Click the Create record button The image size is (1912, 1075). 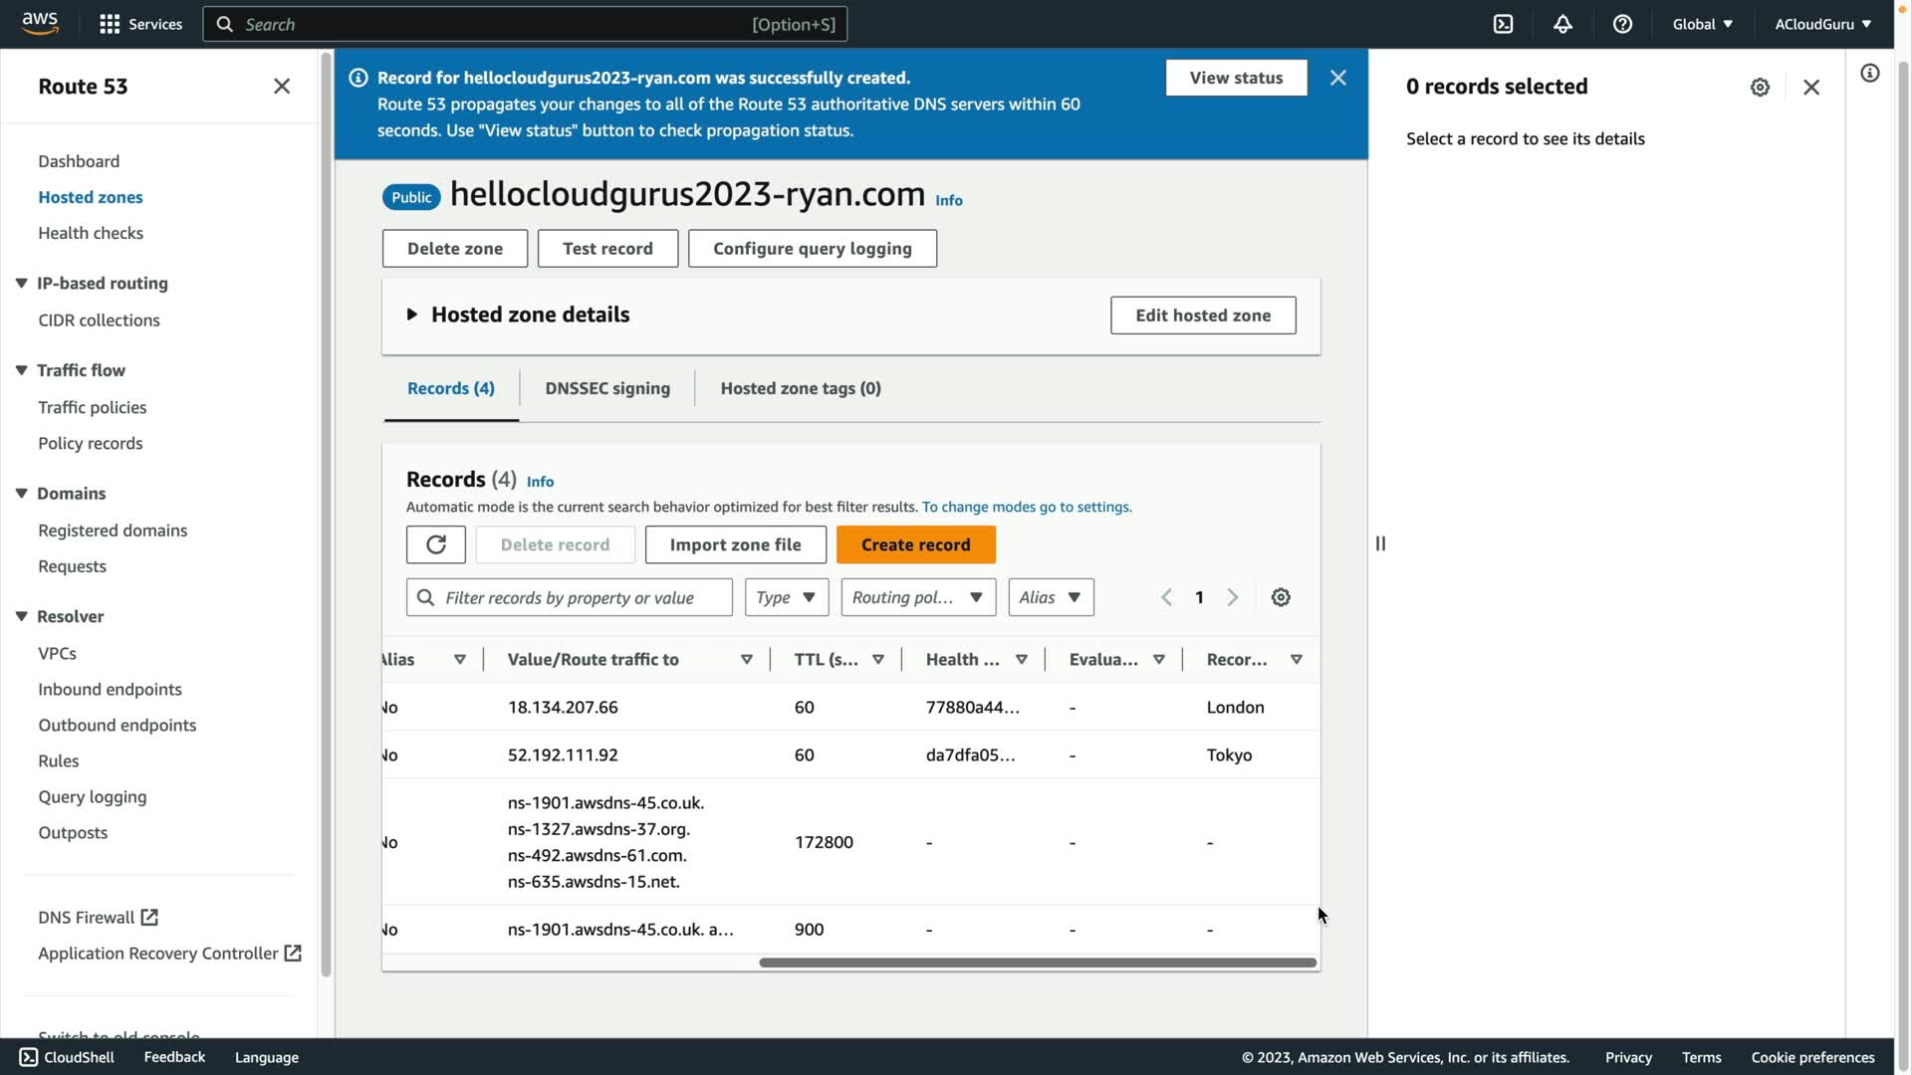pyautogui.click(x=915, y=544)
